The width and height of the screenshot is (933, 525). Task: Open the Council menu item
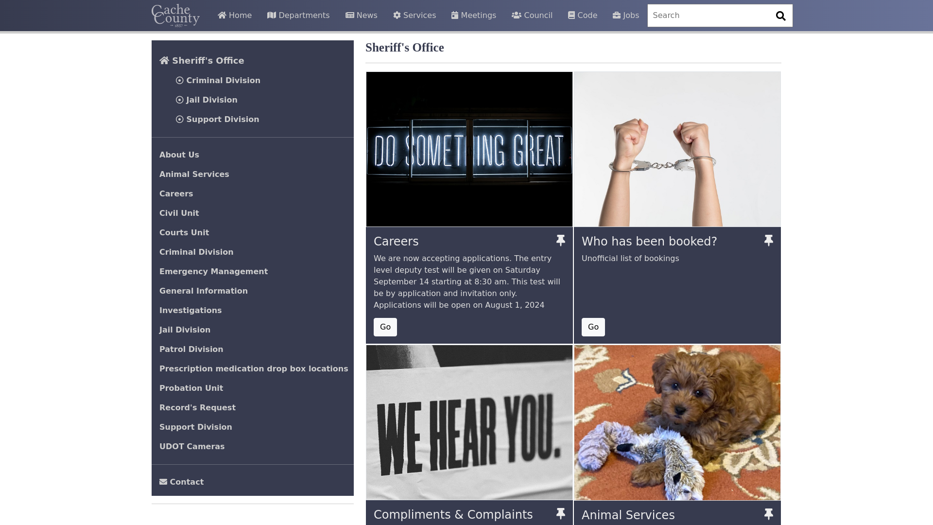[x=532, y=16]
